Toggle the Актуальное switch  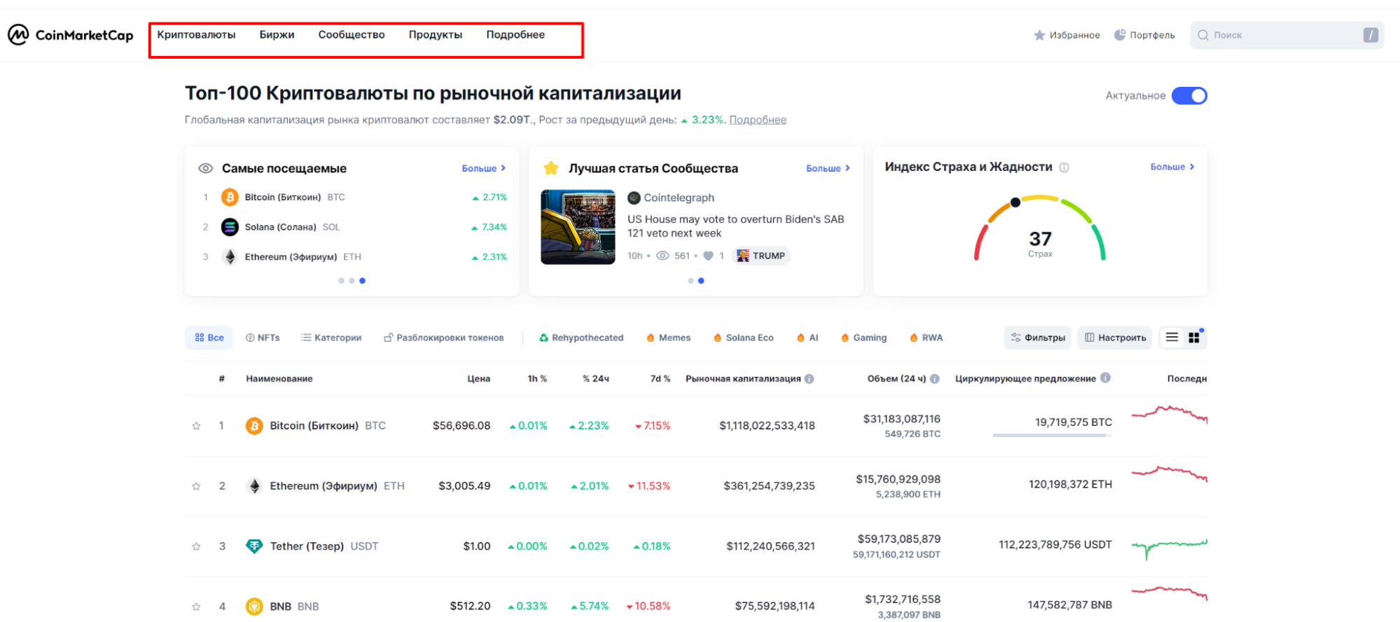coord(1189,96)
